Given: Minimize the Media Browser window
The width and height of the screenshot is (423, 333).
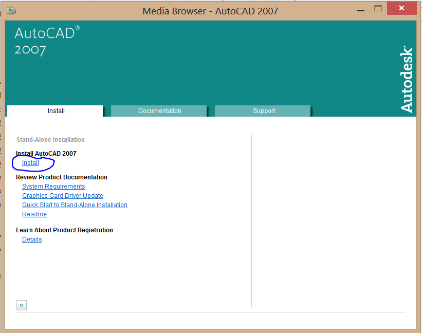Looking at the screenshot, I should tap(361, 10).
